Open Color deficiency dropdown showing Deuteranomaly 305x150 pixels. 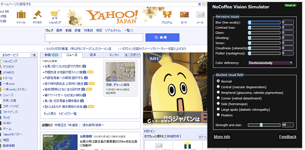click(x=270, y=63)
